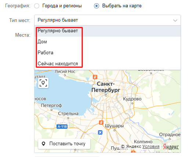Click the A-118 road sign badge
The height and width of the screenshot is (157, 189).
pos(62,127)
